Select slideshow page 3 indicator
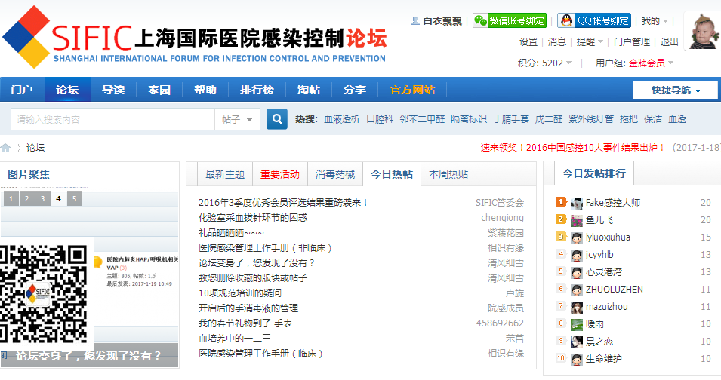Image resolution: width=721 pixels, height=380 pixels. 42,199
